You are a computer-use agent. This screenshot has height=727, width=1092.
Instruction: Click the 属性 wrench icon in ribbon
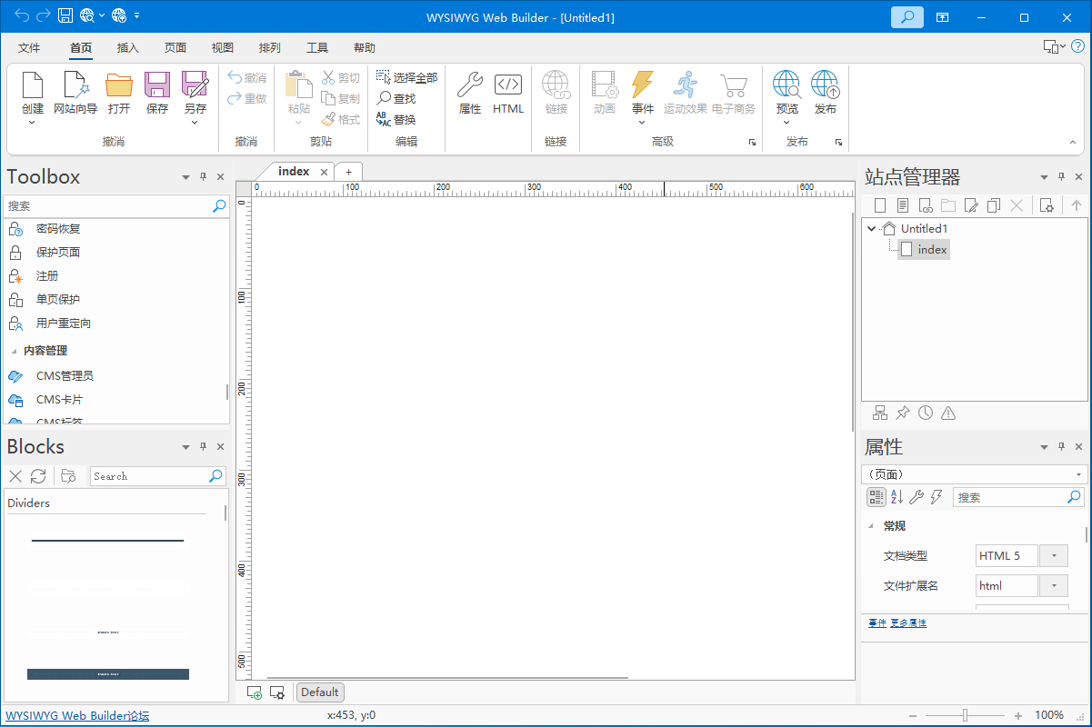[x=470, y=85]
